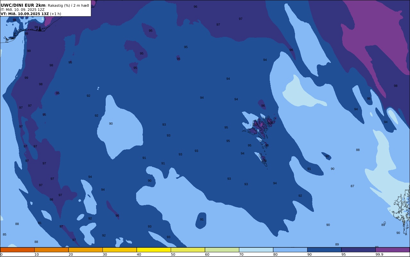The height and width of the screenshot is (257, 410).
Task: Click the legend scale tick label '40'
Action: pyautogui.click(x=139, y=254)
